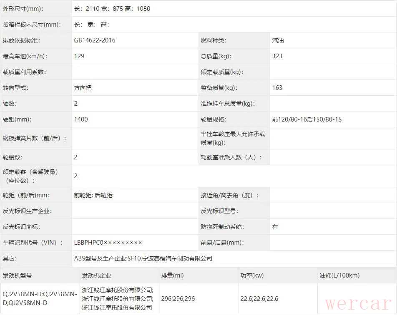
Task: Click the 反光标识商标 label
Action: coord(21,227)
